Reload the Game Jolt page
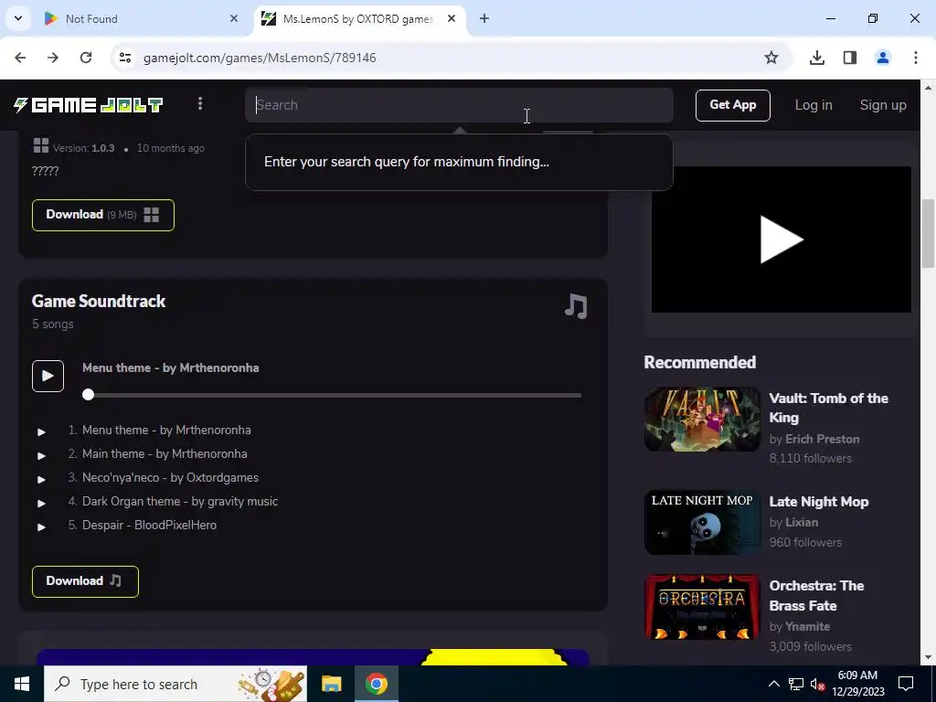The height and width of the screenshot is (702, 936). point(86,58)
